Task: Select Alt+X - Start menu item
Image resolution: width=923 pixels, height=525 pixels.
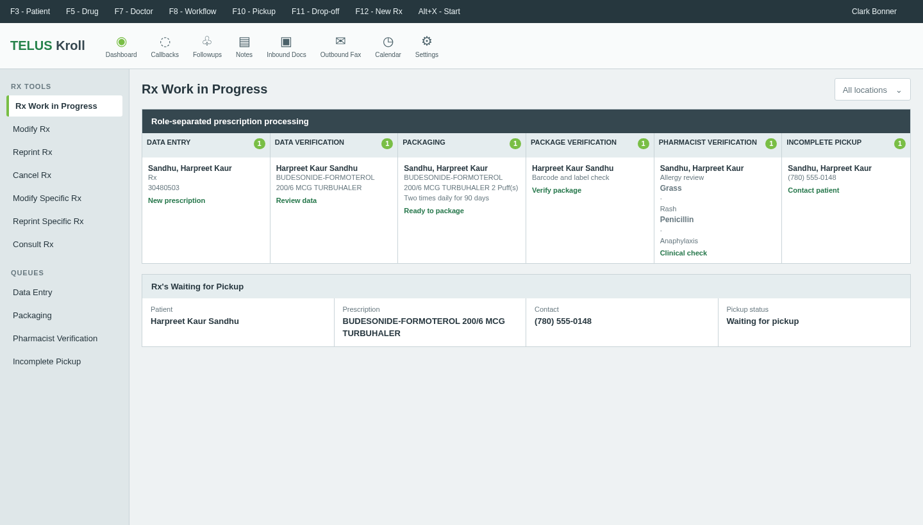Action: click(439, 12)
